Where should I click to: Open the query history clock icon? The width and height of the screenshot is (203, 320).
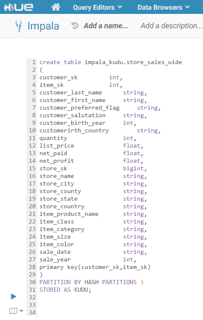[x=75, y=26]
